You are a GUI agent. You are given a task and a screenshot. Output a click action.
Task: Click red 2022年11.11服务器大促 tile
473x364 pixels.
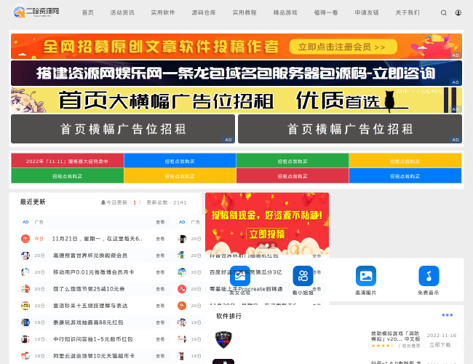[67, 161]
